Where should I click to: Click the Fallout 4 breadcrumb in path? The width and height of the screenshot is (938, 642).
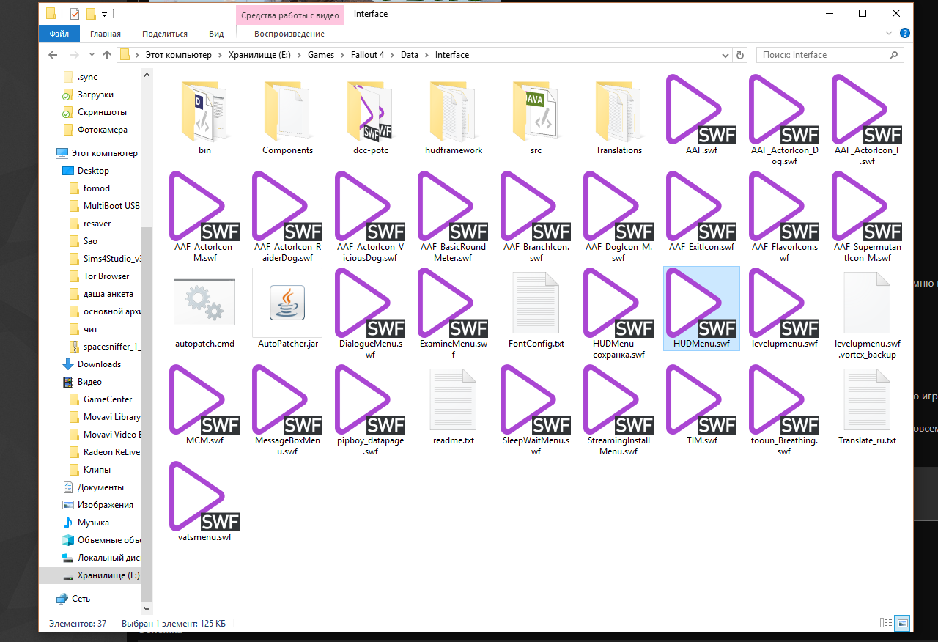(367, 55)
